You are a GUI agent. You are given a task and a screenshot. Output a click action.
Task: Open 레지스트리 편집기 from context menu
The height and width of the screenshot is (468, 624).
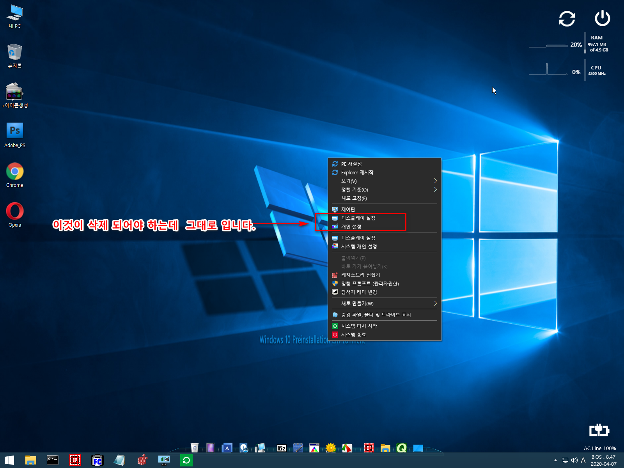click(x=385, y=275)
